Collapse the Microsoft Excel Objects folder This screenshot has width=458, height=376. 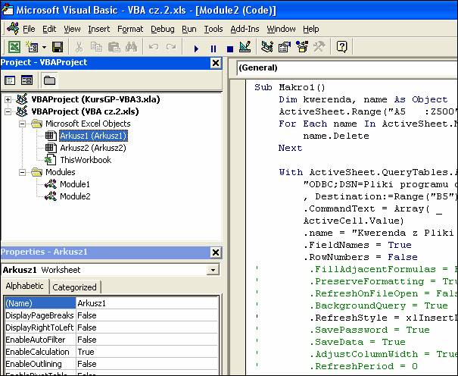coord(22,124)
